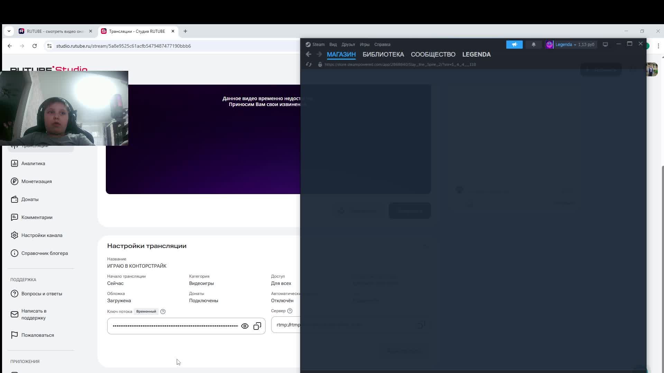Viewport: 664px width, 373px height.
Task: Show help for Сервер field
Action: pos(290,311)
